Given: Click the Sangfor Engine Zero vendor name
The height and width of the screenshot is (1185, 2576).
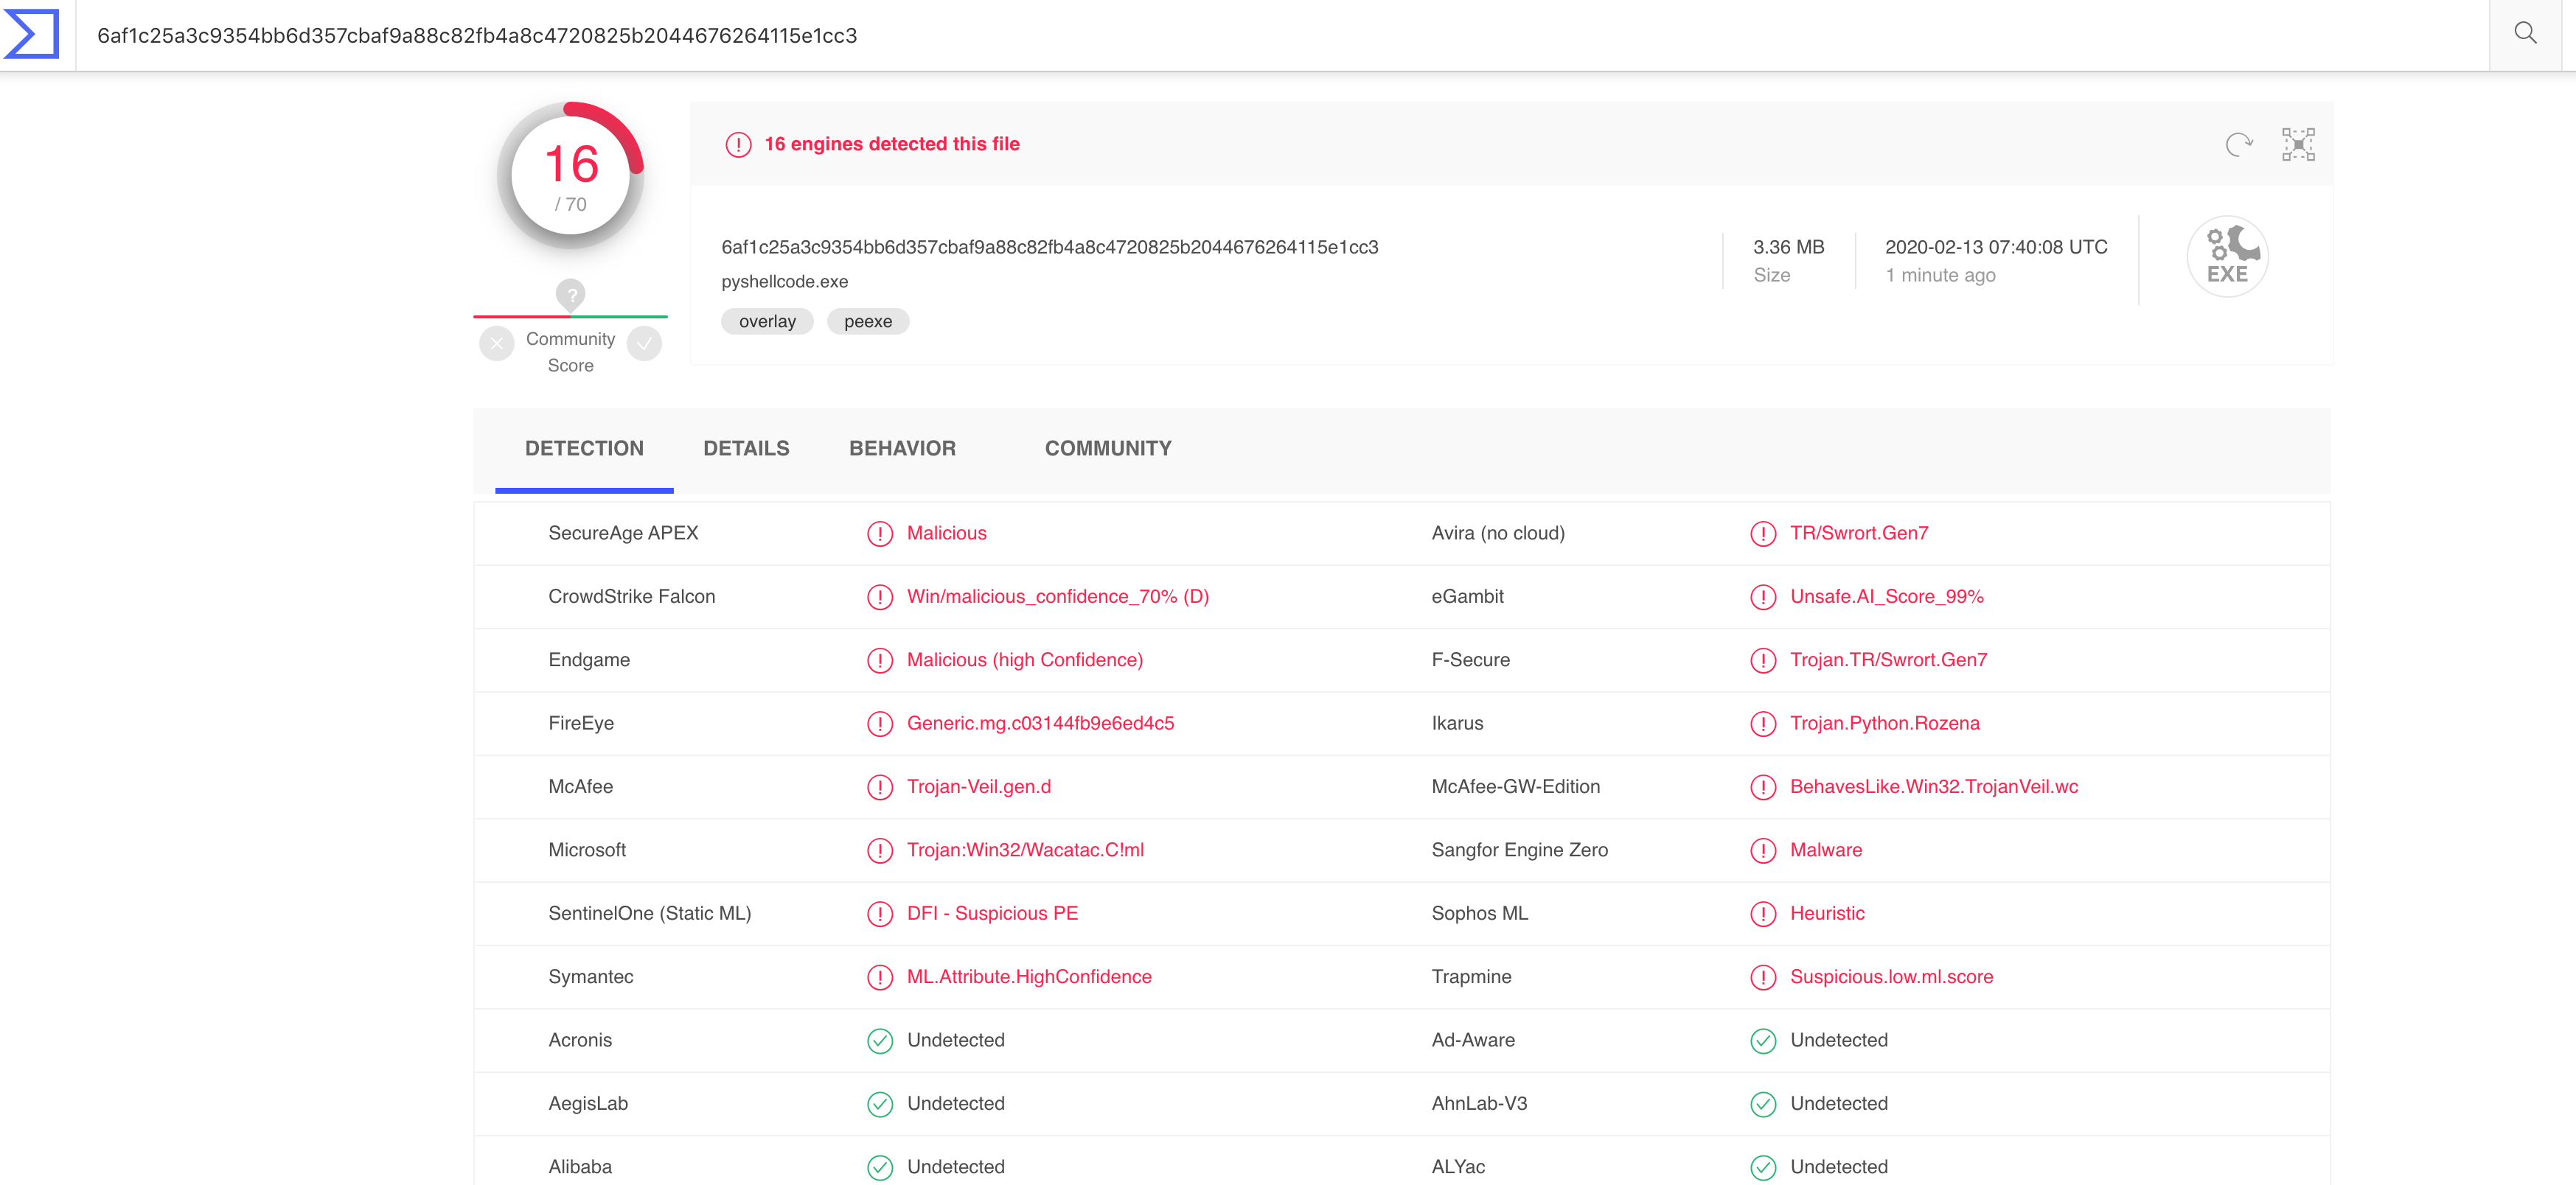Looking at the screenshot, I should point(1519,850).
